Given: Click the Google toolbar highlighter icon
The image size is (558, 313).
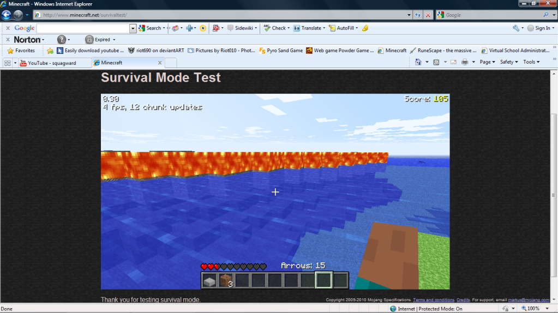Looking at the screenshot, I should [365, 28].
